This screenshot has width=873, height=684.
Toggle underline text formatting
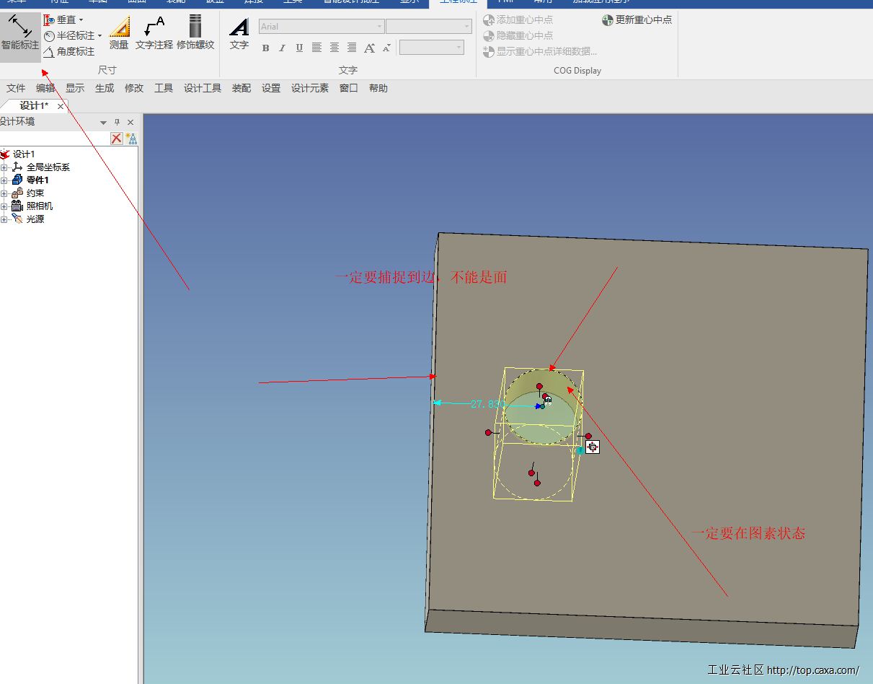pos(299,48)
